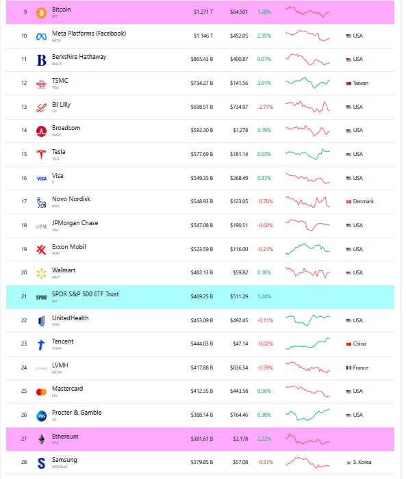Open the Bitcoin asset page link
Image resolution: width=406 pixels, height=479 pixels.
pos(62,10)
